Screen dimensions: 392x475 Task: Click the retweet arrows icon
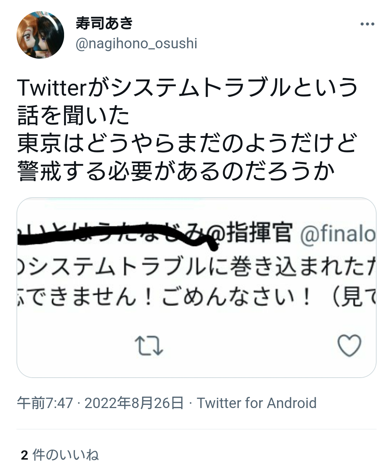point(149,345)
